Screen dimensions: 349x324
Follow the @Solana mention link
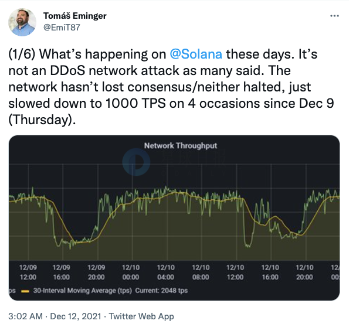(196, 54)
